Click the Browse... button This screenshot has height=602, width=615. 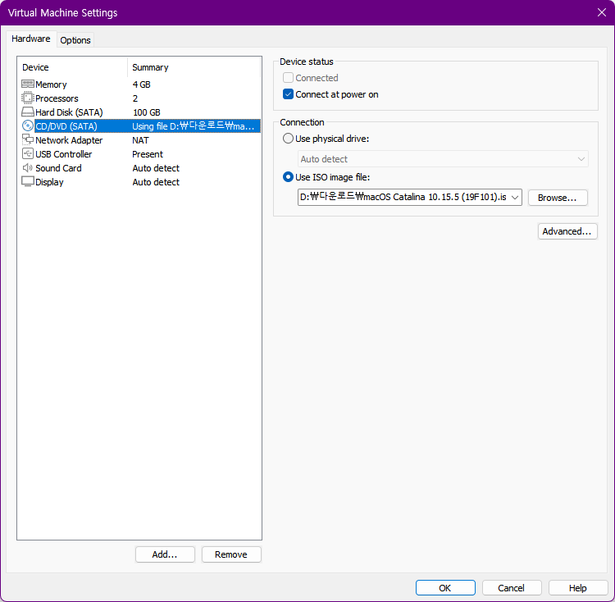tap(558, 198)
